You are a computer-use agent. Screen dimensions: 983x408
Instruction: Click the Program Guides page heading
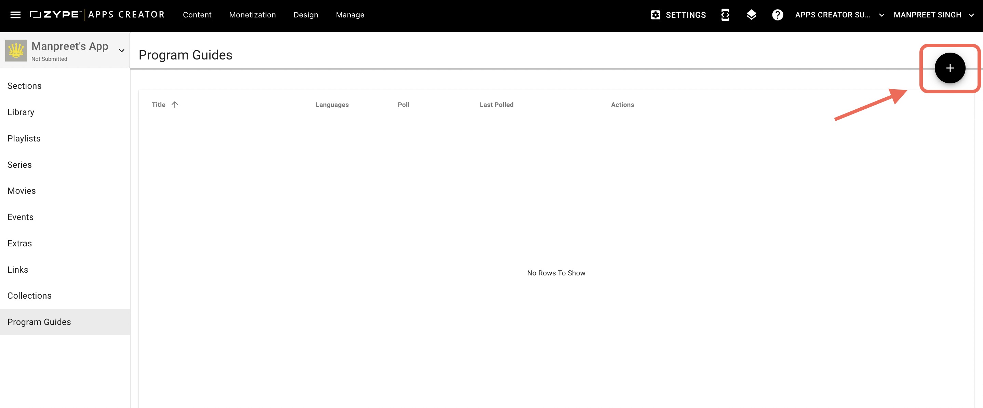pyautogui.click(x=186, y=55)
